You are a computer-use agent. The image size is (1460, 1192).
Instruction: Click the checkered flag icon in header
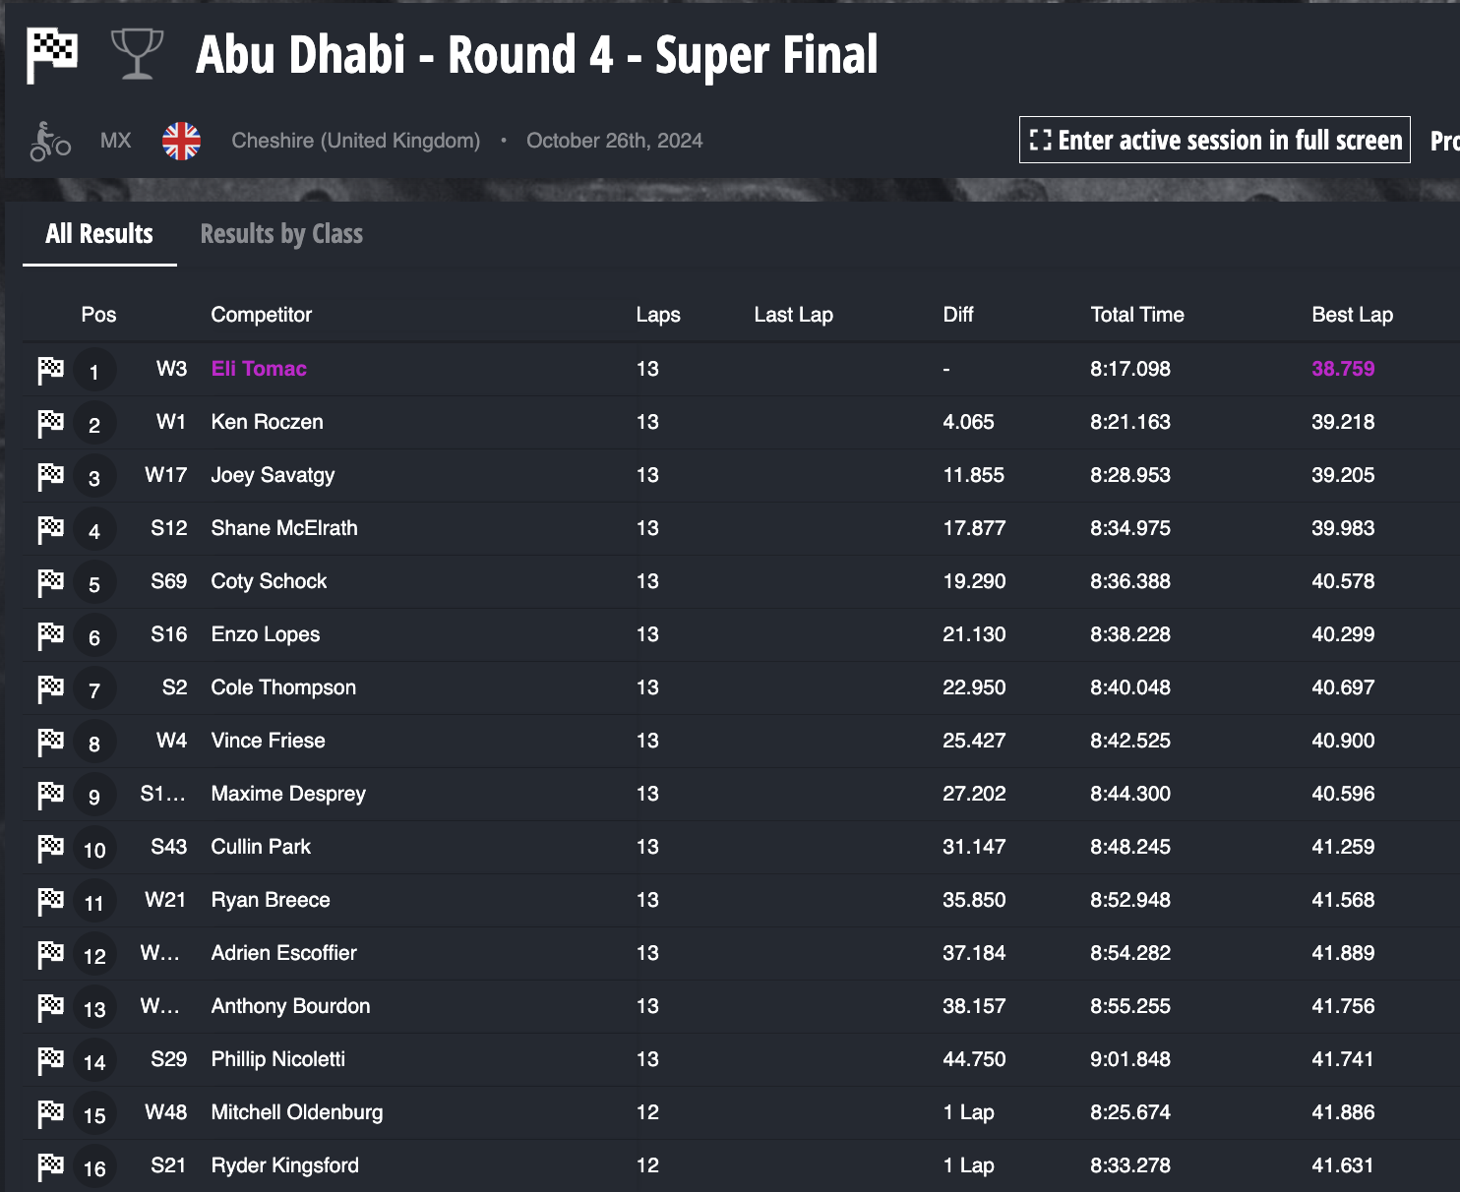(52, 54)
